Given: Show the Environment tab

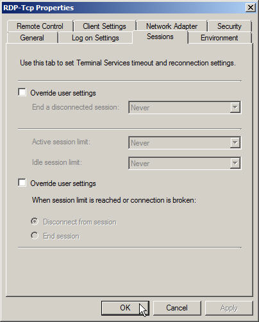Looking at the screenshot, I should [219, 38].
